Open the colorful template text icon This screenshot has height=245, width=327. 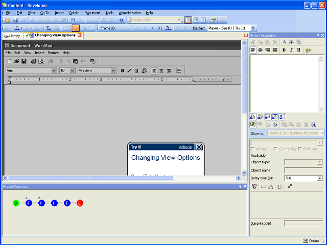pyautogui.click(x=308, y=50)
